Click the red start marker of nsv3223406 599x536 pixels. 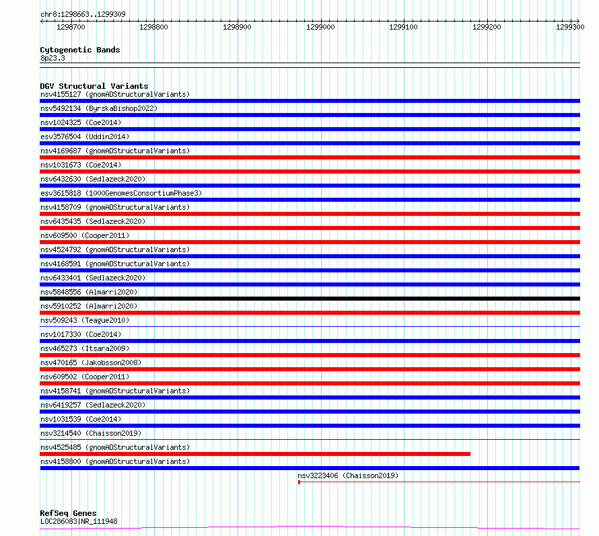tap(299, 482)
